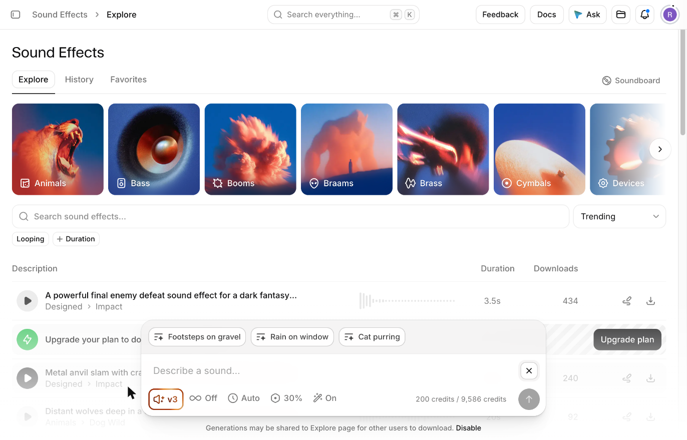Click the Search everything field
The height and width of the screenshot is (440, 687).
(343, 15)
